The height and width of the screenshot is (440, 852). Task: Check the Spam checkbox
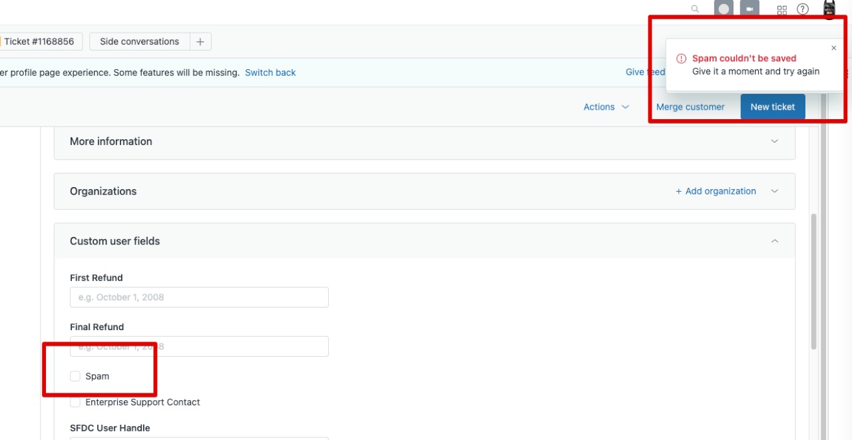click(x=75, y=377)
